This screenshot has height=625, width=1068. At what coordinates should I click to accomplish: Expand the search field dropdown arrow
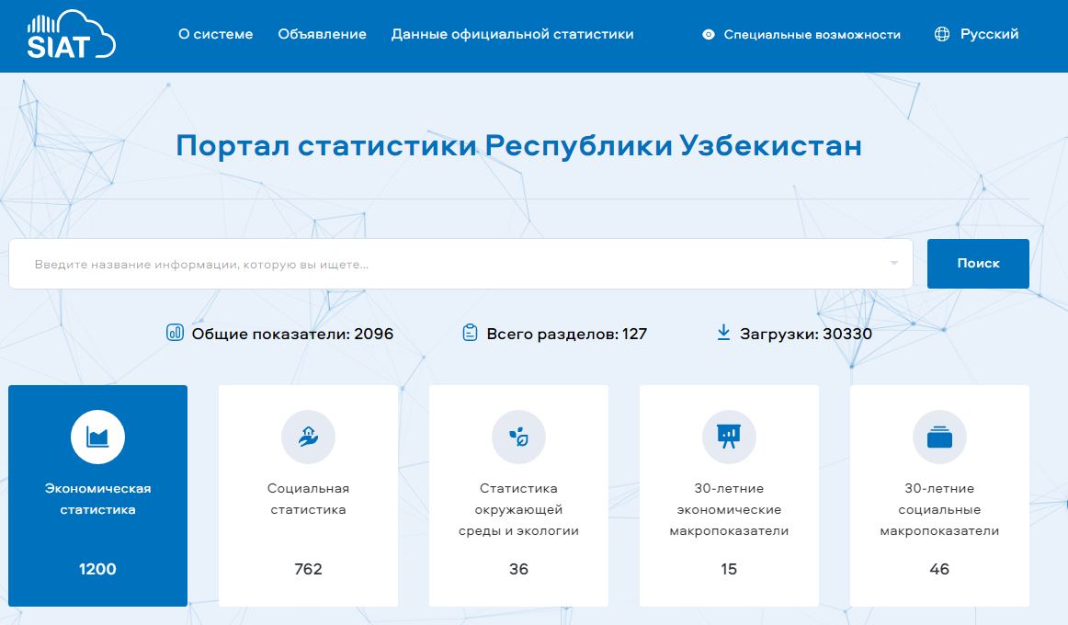point(893,264)
